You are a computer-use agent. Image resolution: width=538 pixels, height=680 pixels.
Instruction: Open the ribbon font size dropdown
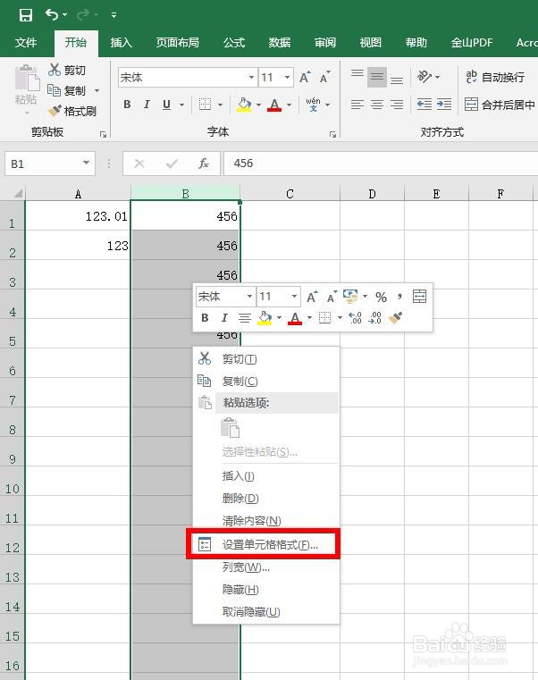pos(287,78)
